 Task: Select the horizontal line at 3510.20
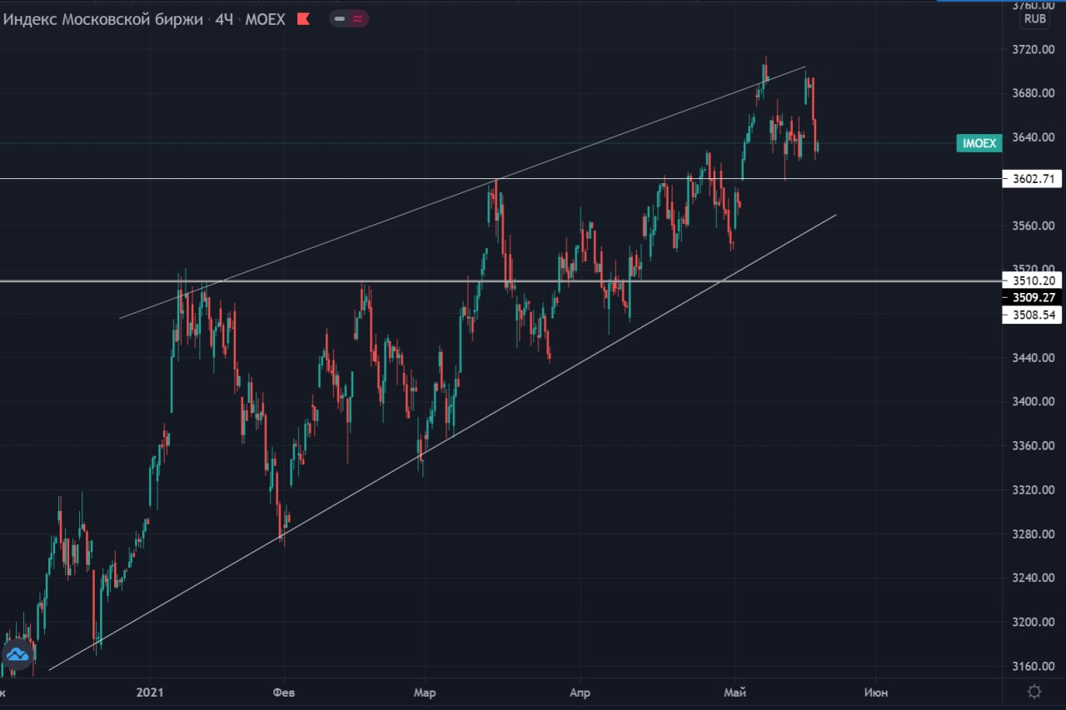click(x=500, y=281)
